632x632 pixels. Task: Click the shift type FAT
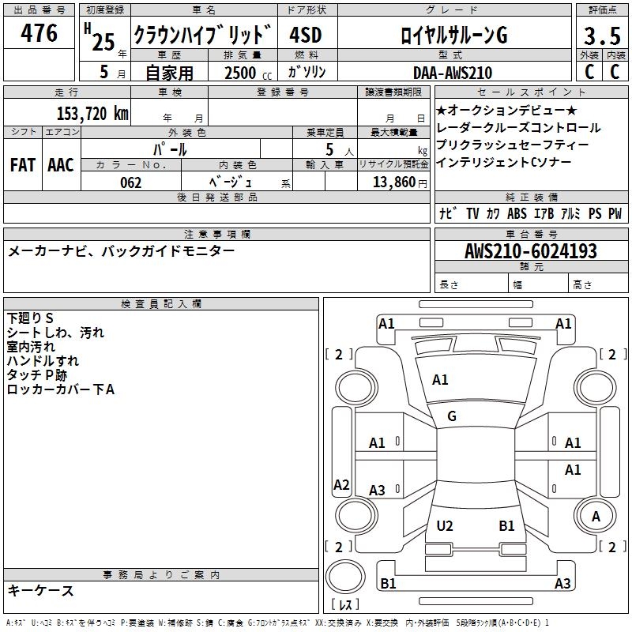23,165
